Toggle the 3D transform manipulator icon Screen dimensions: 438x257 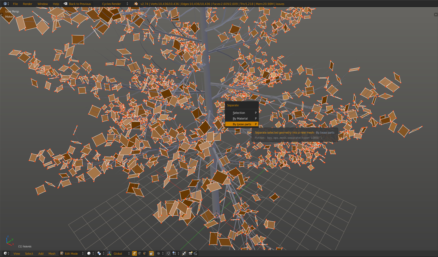click(109, 253)
